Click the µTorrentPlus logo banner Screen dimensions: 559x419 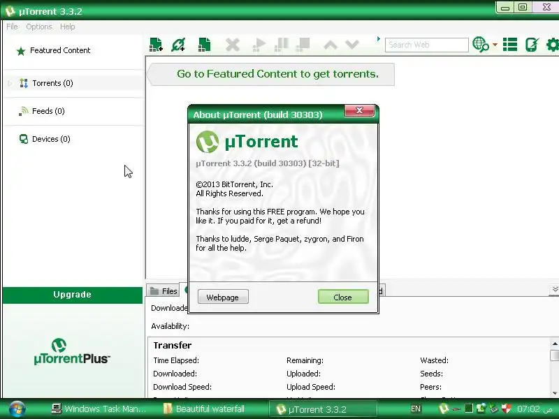coord(73,352)
